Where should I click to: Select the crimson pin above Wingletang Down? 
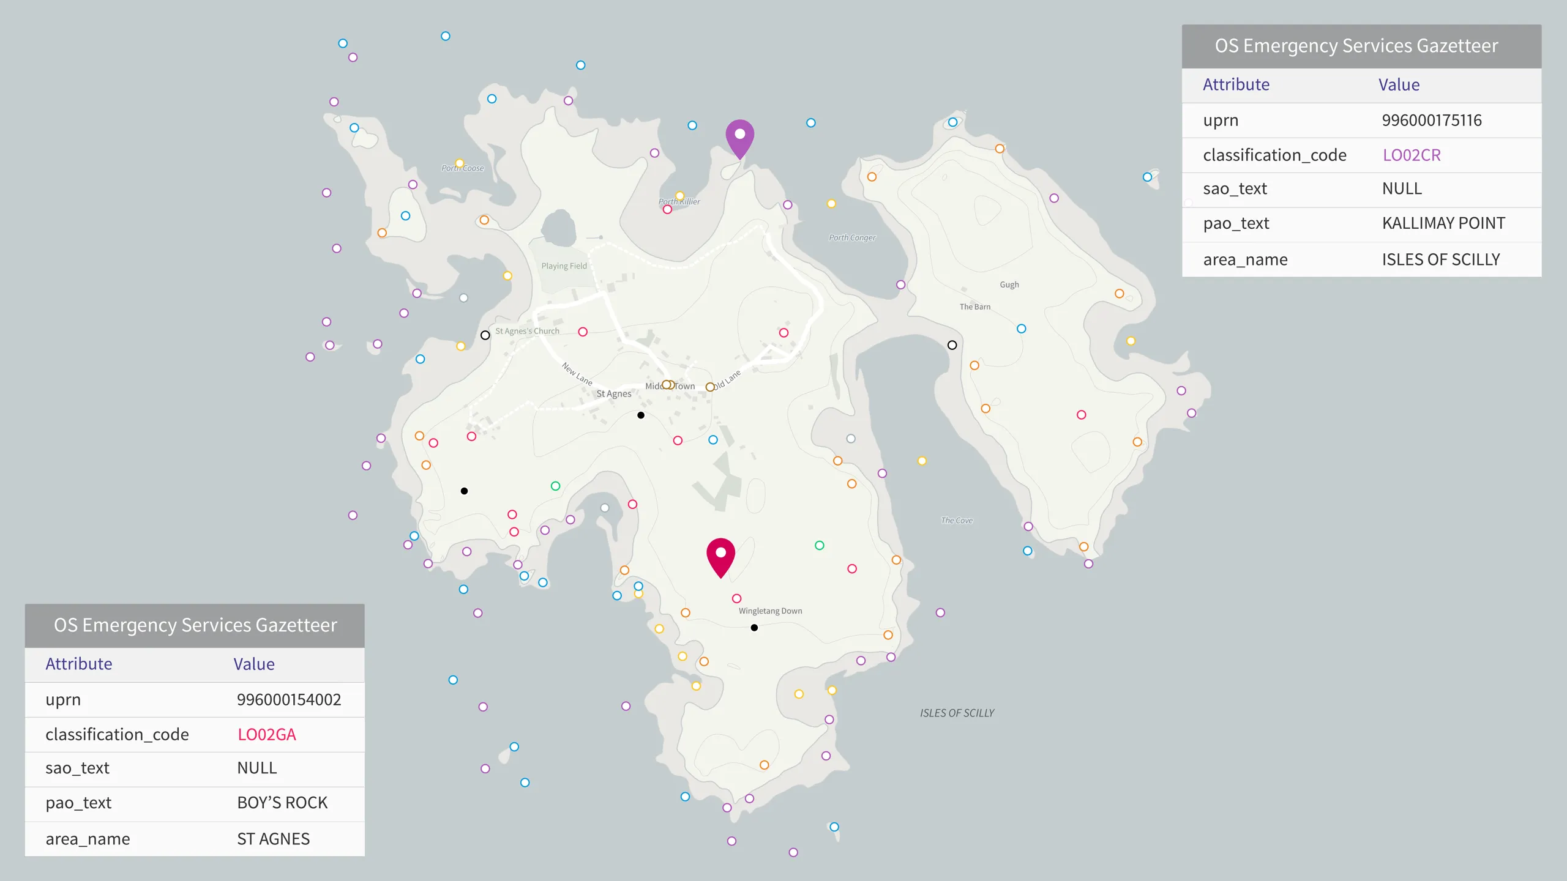pyautogui.click(x=721, y=554)
